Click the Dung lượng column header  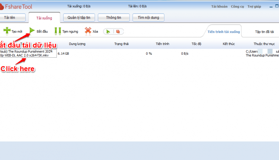[x=77, y=44]
